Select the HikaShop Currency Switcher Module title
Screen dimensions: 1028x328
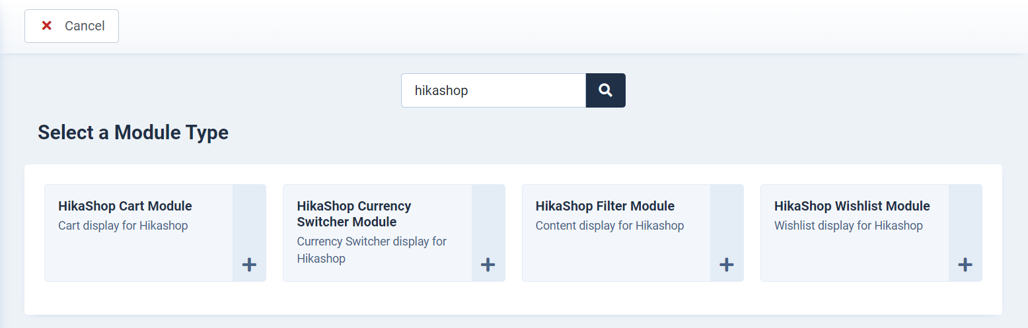click(x=354, y=214)
